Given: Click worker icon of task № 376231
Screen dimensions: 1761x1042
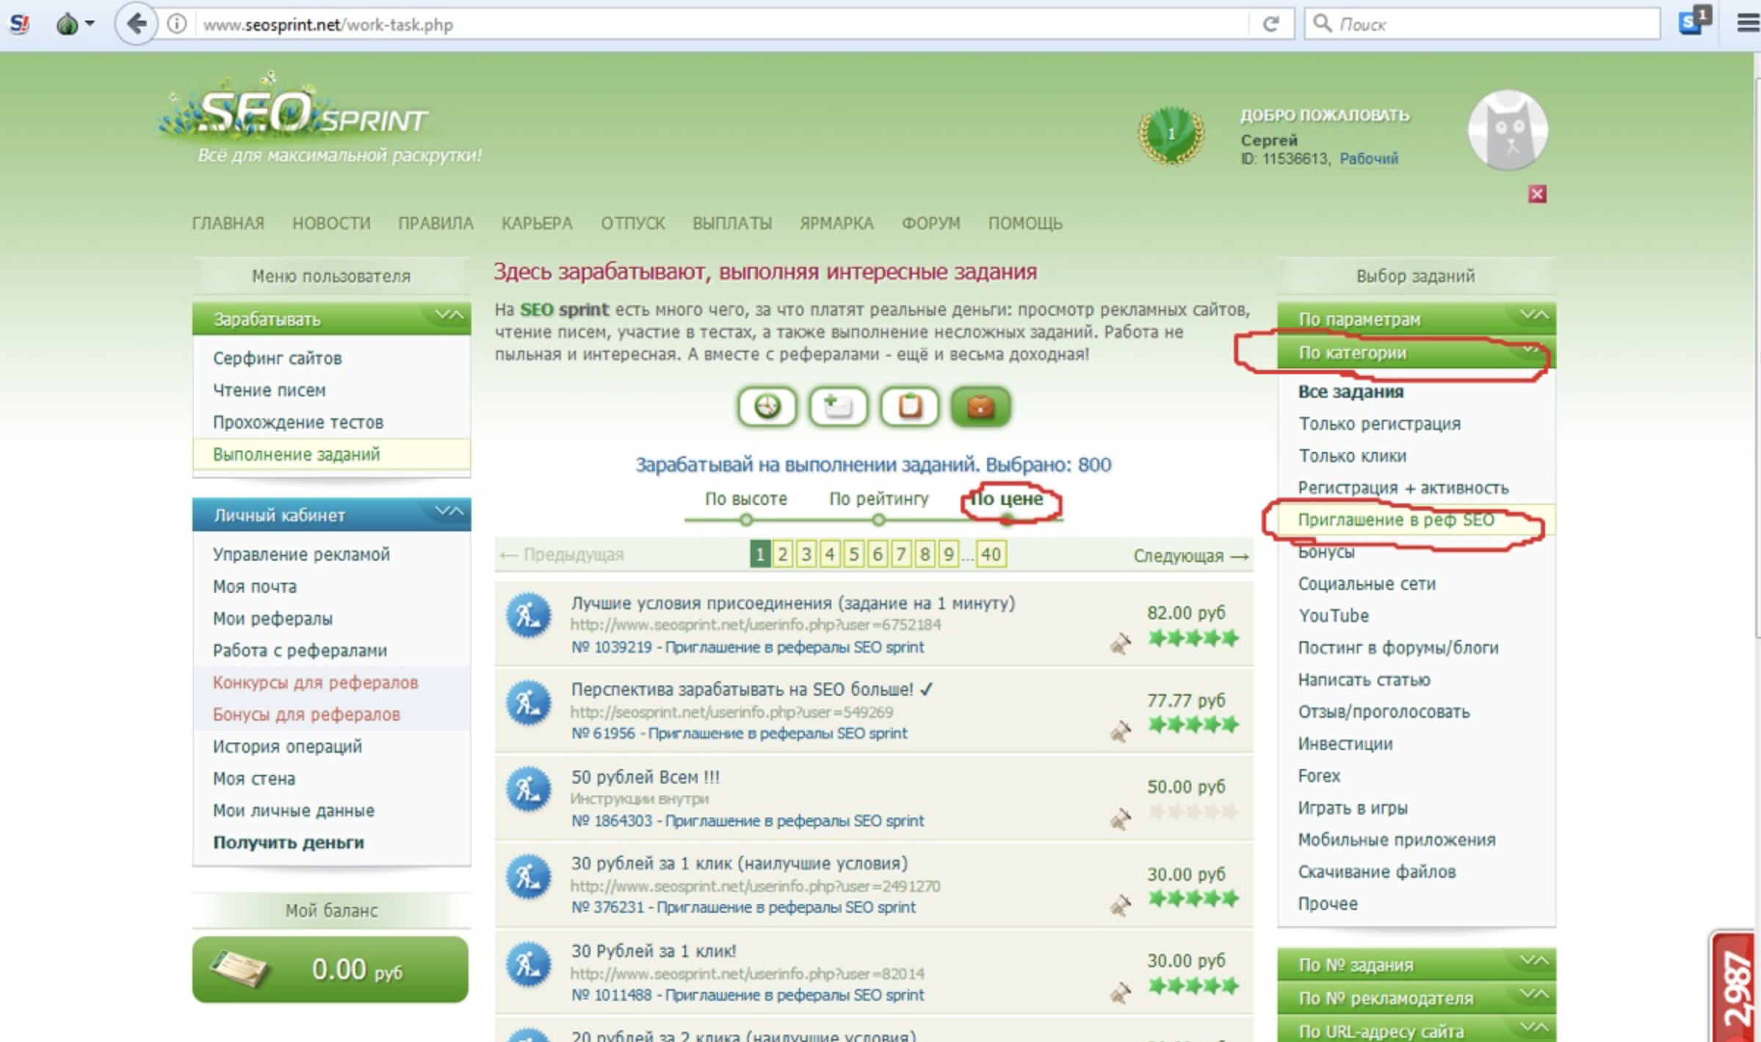Looking at the screenshot, I should (528, 877).
